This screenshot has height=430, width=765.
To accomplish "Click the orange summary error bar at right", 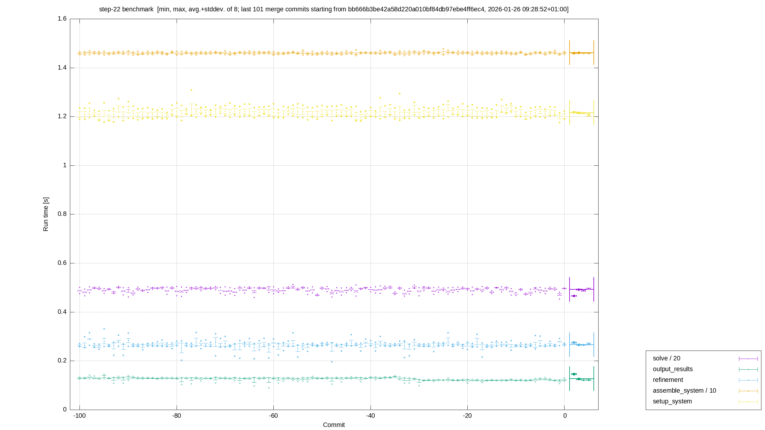I will (582, 53).
